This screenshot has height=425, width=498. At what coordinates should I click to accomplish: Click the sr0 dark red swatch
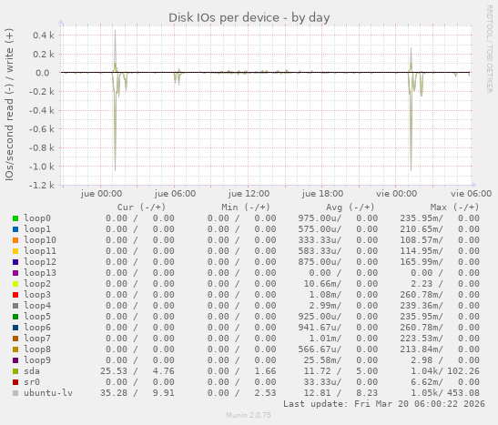(x=15, y=382)
